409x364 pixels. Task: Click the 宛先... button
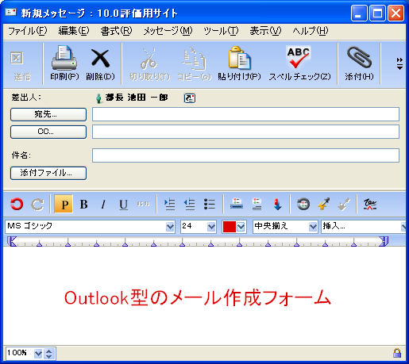(x=48, y=114)
